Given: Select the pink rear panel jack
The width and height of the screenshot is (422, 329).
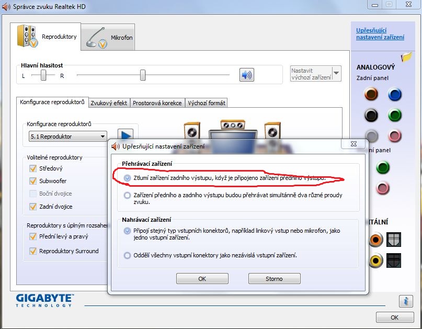Looking at the screenshot, I should [x=395, y=135].
